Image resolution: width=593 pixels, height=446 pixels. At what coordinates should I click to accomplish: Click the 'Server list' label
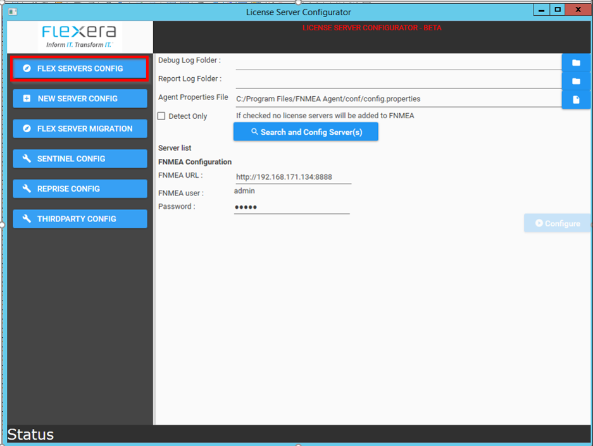pyautogui.click(x=175, y=148)
